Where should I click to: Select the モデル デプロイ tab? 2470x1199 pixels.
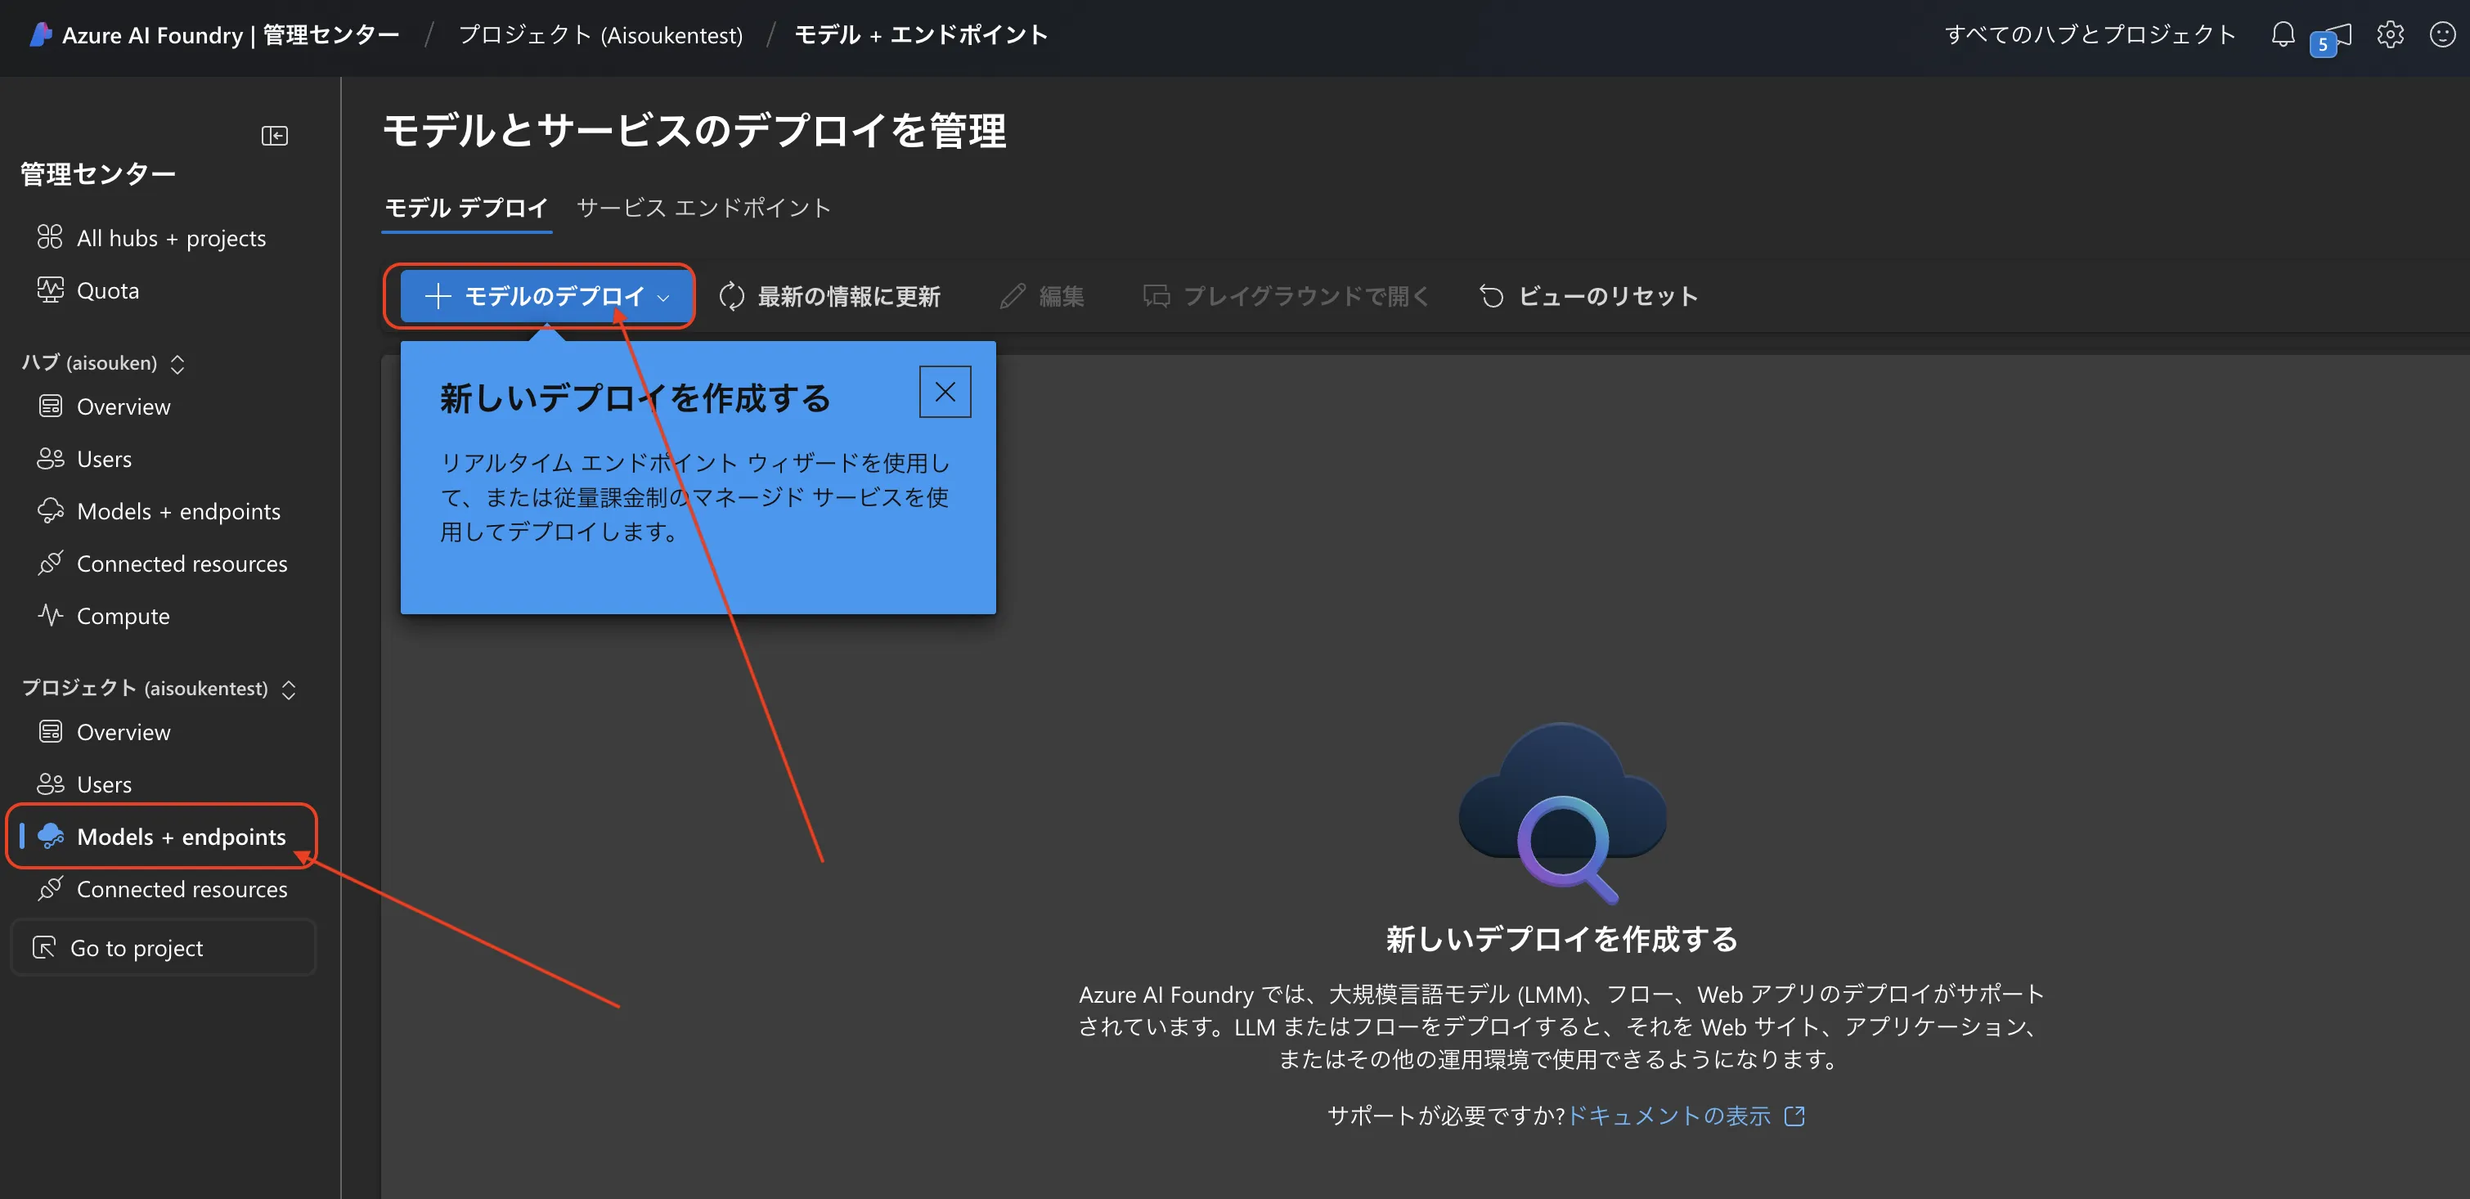(x=465, y=206)
